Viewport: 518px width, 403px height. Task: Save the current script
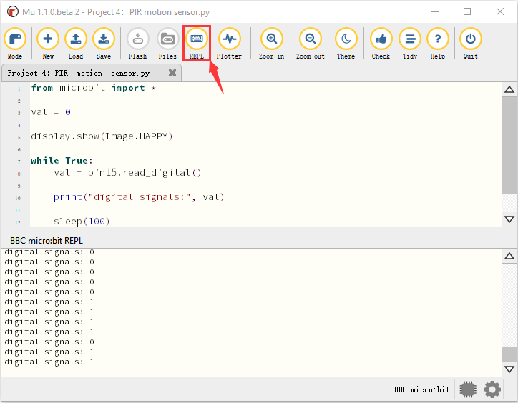[x=104, y=44]
